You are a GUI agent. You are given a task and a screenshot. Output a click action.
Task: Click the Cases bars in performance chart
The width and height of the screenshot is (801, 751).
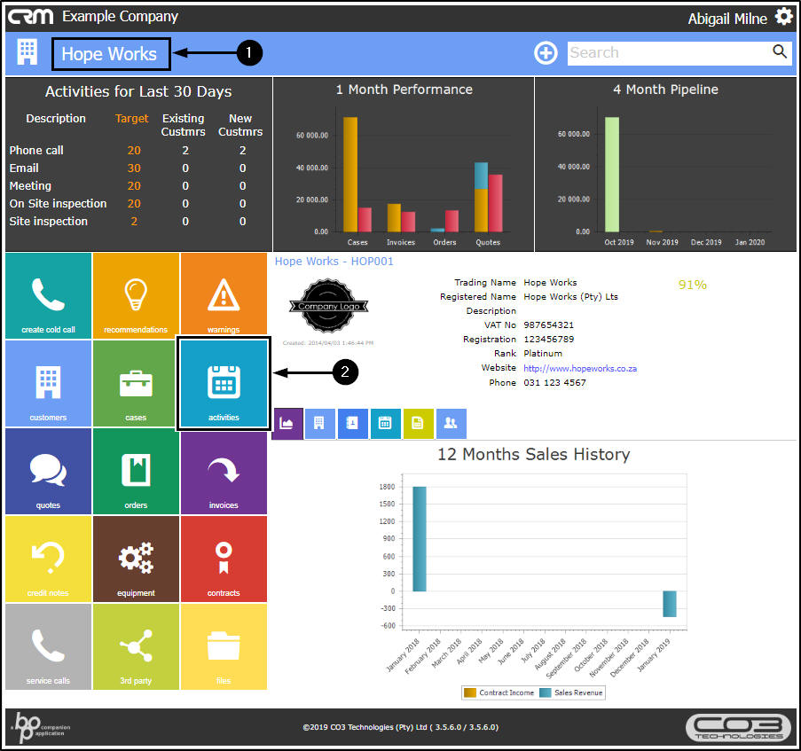357,175
